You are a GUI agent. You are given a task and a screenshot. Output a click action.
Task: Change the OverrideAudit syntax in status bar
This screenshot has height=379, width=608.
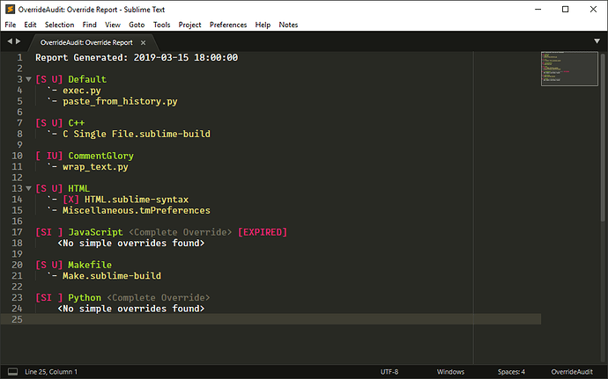[572, 372]
